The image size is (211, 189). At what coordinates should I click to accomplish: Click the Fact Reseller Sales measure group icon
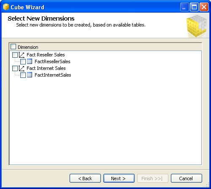click(22, 55)
